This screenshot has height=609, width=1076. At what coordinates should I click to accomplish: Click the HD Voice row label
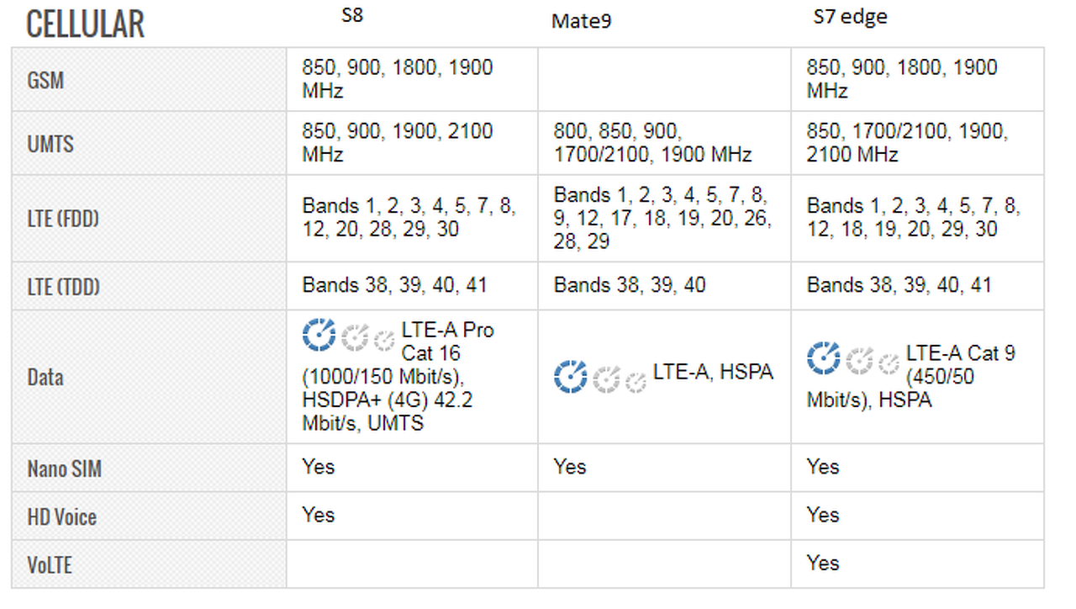(x=62, y=516)
